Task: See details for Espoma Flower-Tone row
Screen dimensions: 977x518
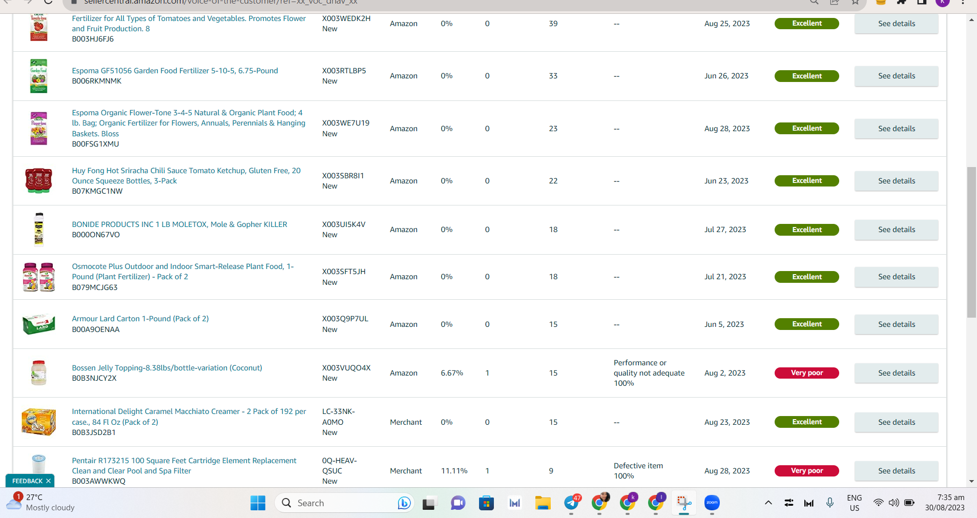Action: pos(896,129)
